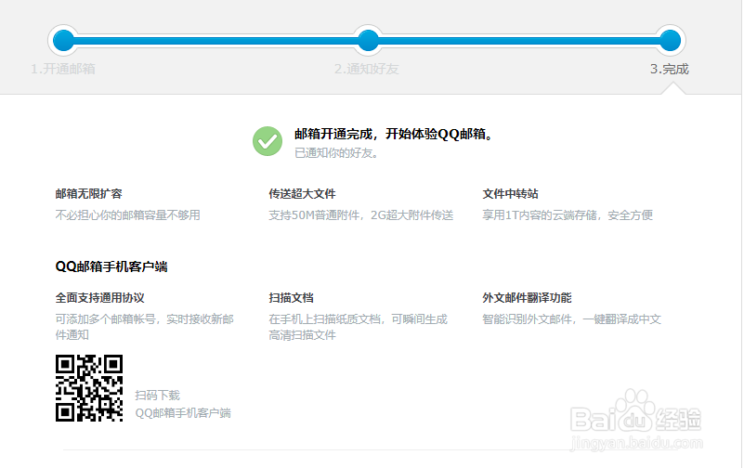
Task: Click the QQ邮箱 download QR code
Action: (89, 388)
